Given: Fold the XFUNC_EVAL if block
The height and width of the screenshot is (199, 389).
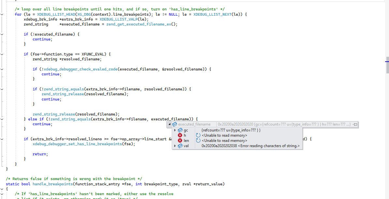Looking at the screenshot, I should point(2,54).
